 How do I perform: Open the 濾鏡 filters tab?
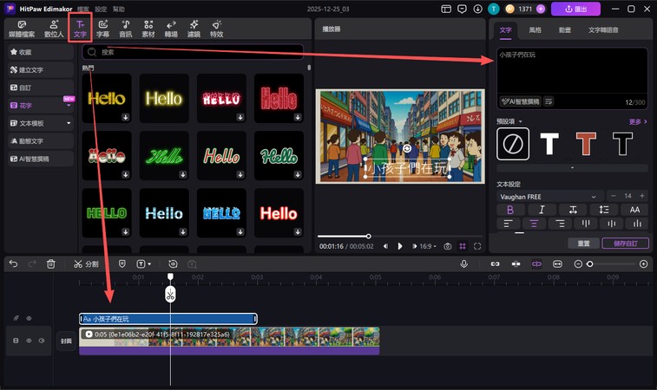tap(194, 29)
